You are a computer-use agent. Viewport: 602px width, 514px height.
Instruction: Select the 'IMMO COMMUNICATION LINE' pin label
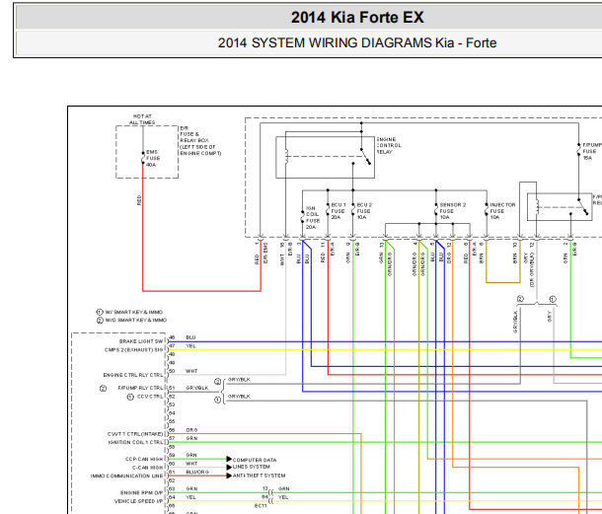(x=126, y=476)
